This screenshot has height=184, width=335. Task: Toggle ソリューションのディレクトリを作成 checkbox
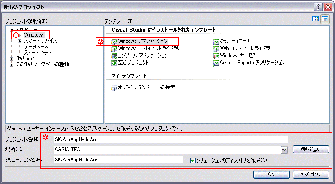coord(193,160)
